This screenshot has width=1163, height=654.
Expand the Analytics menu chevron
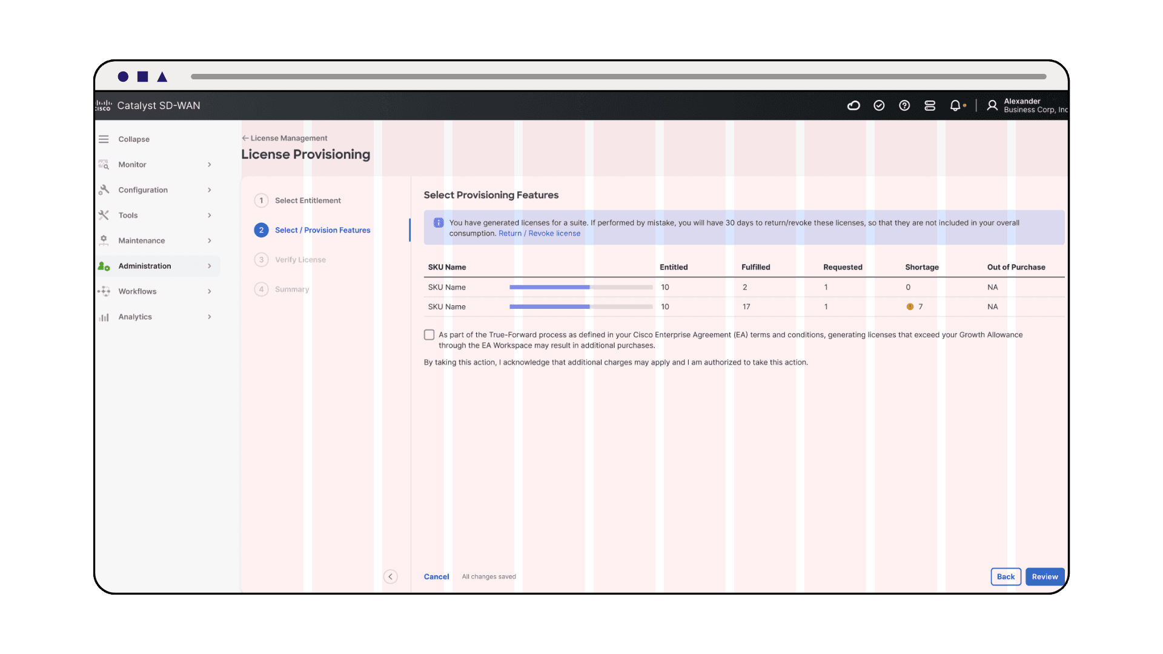pos(210,317)
